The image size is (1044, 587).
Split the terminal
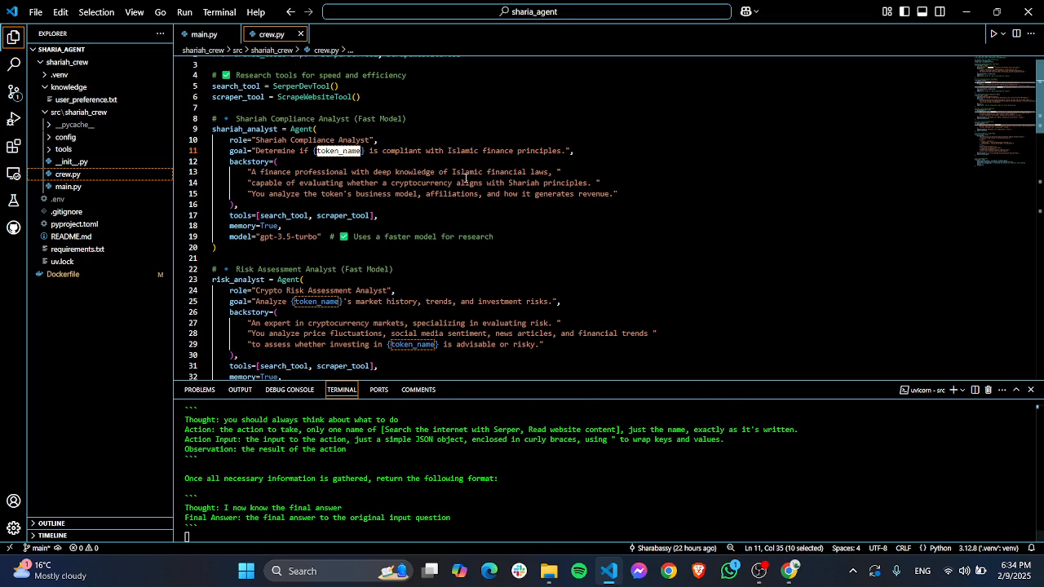(975, 390)
